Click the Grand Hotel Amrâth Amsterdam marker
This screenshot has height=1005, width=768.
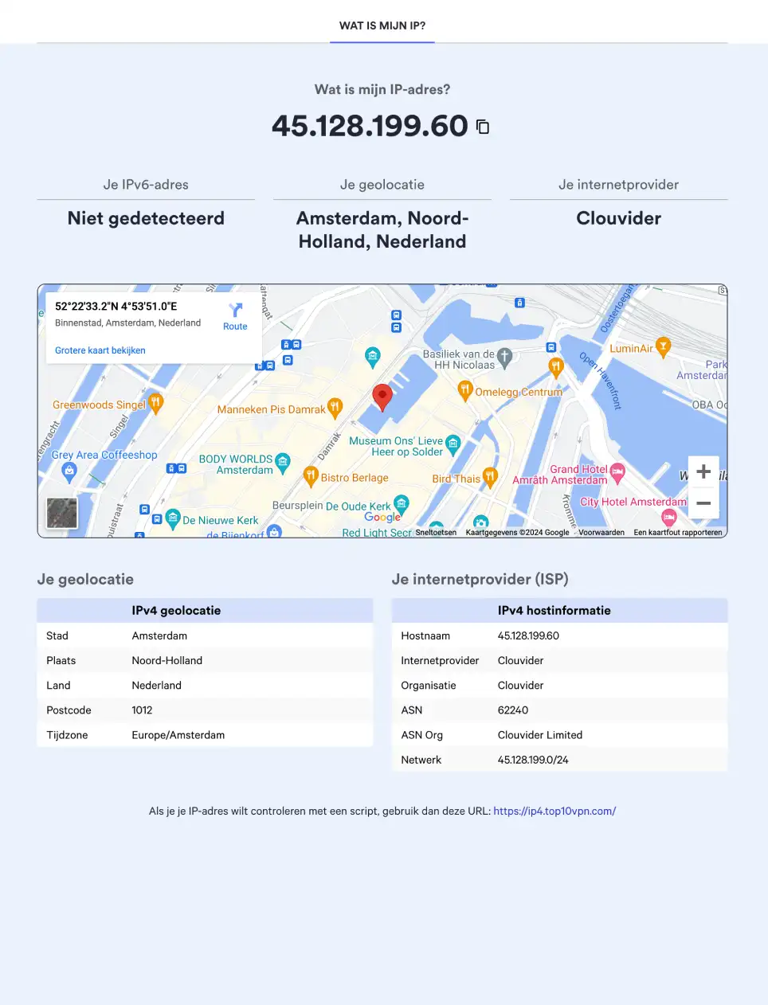pos(617,472)
